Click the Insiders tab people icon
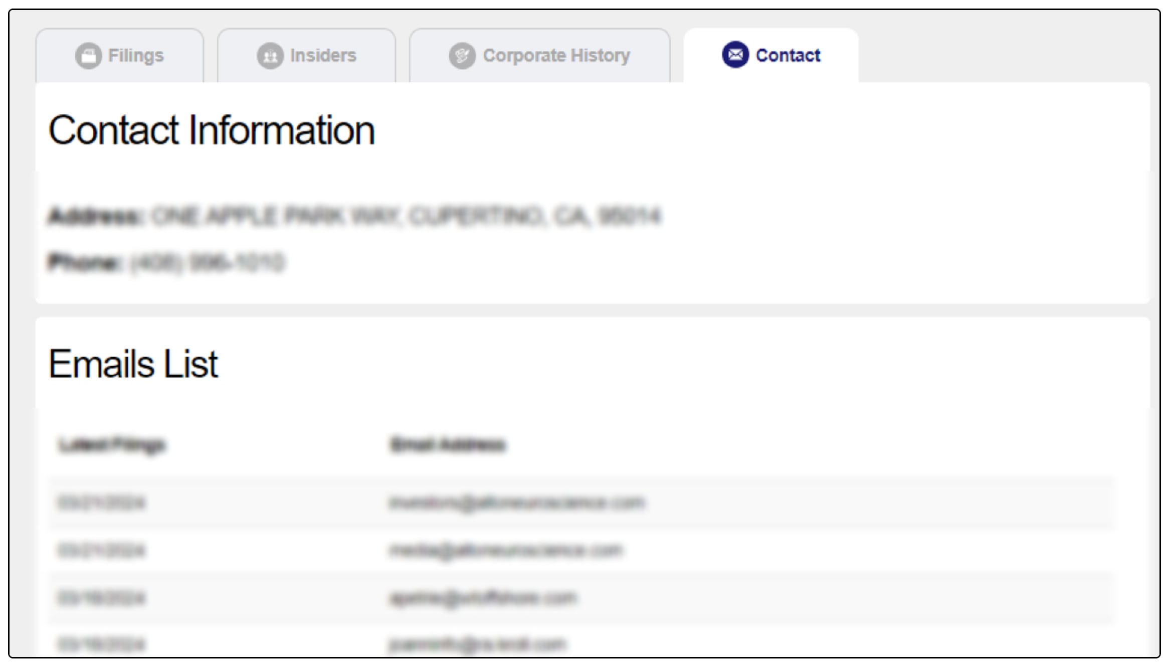 tap(270, 56)
